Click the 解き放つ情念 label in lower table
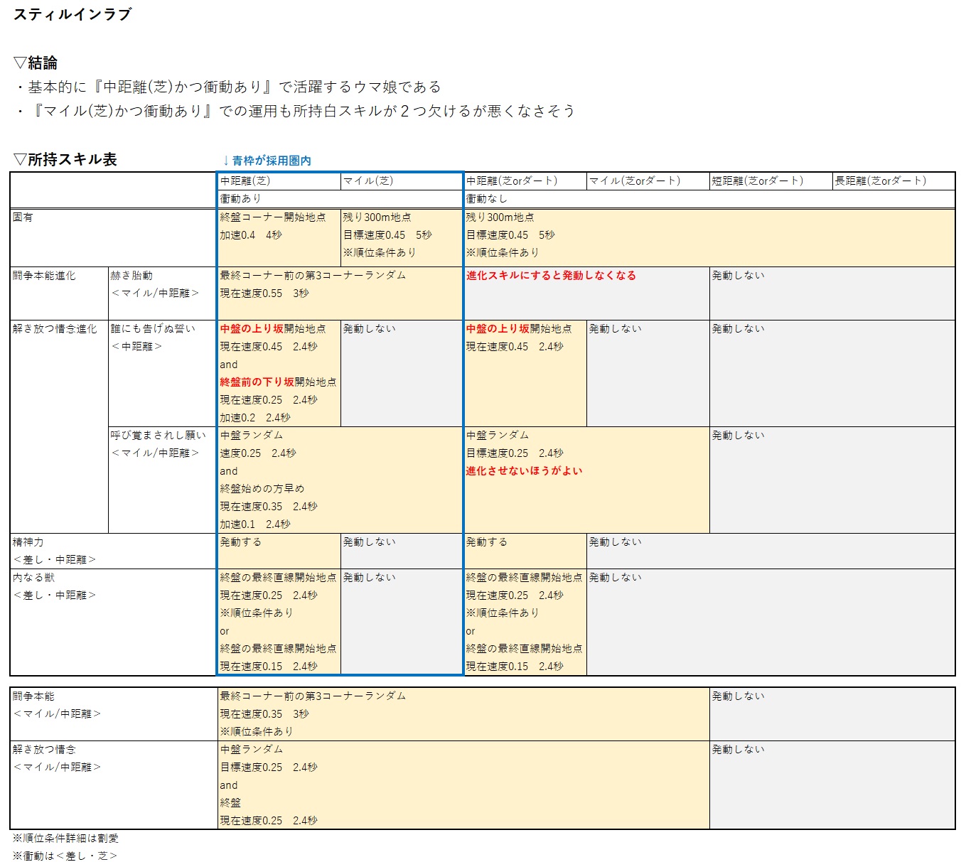 click(44, 749)
